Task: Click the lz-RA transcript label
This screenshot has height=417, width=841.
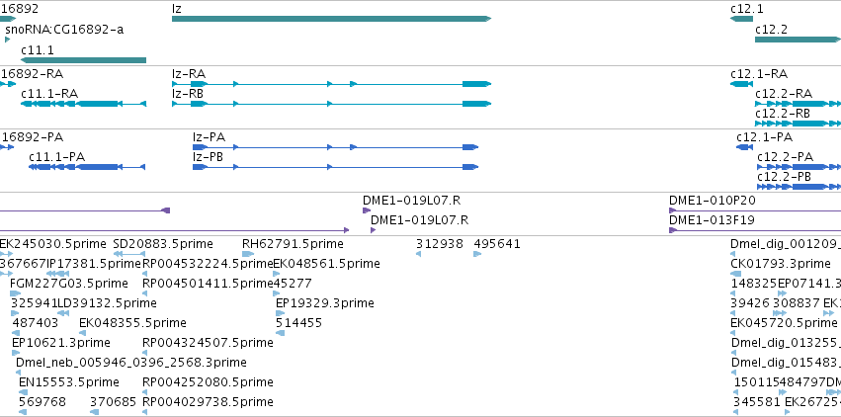Action: point(189,74)
